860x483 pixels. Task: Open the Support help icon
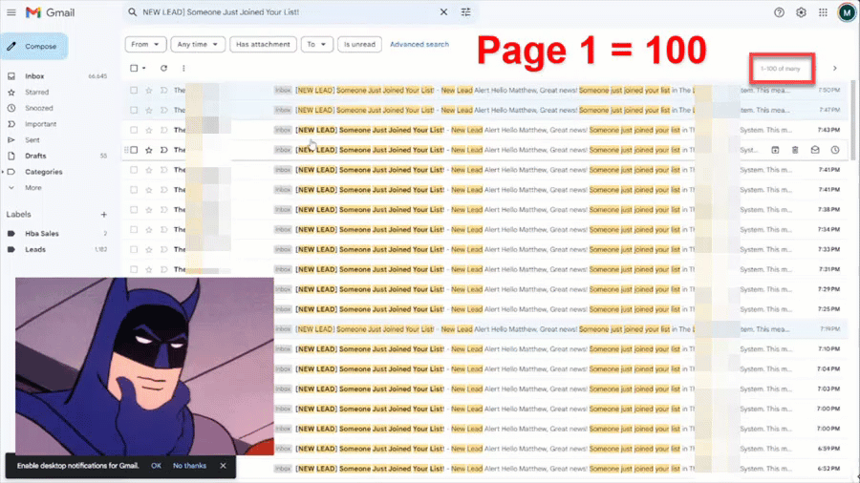pyautogui.click(x=779, y=12)
